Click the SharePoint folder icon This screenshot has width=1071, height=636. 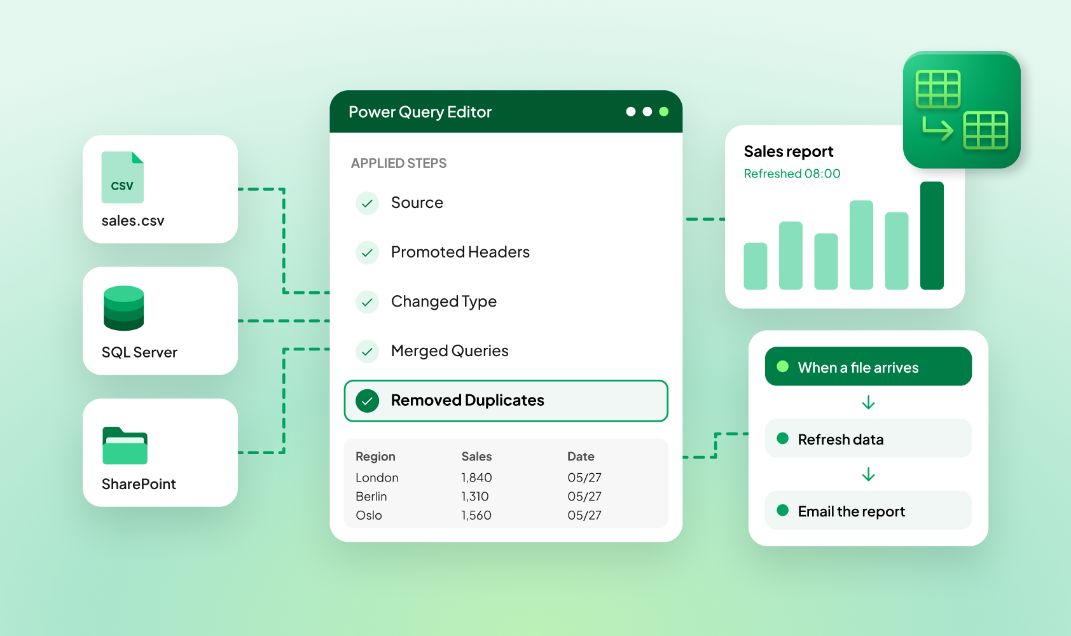click(125, 445)
